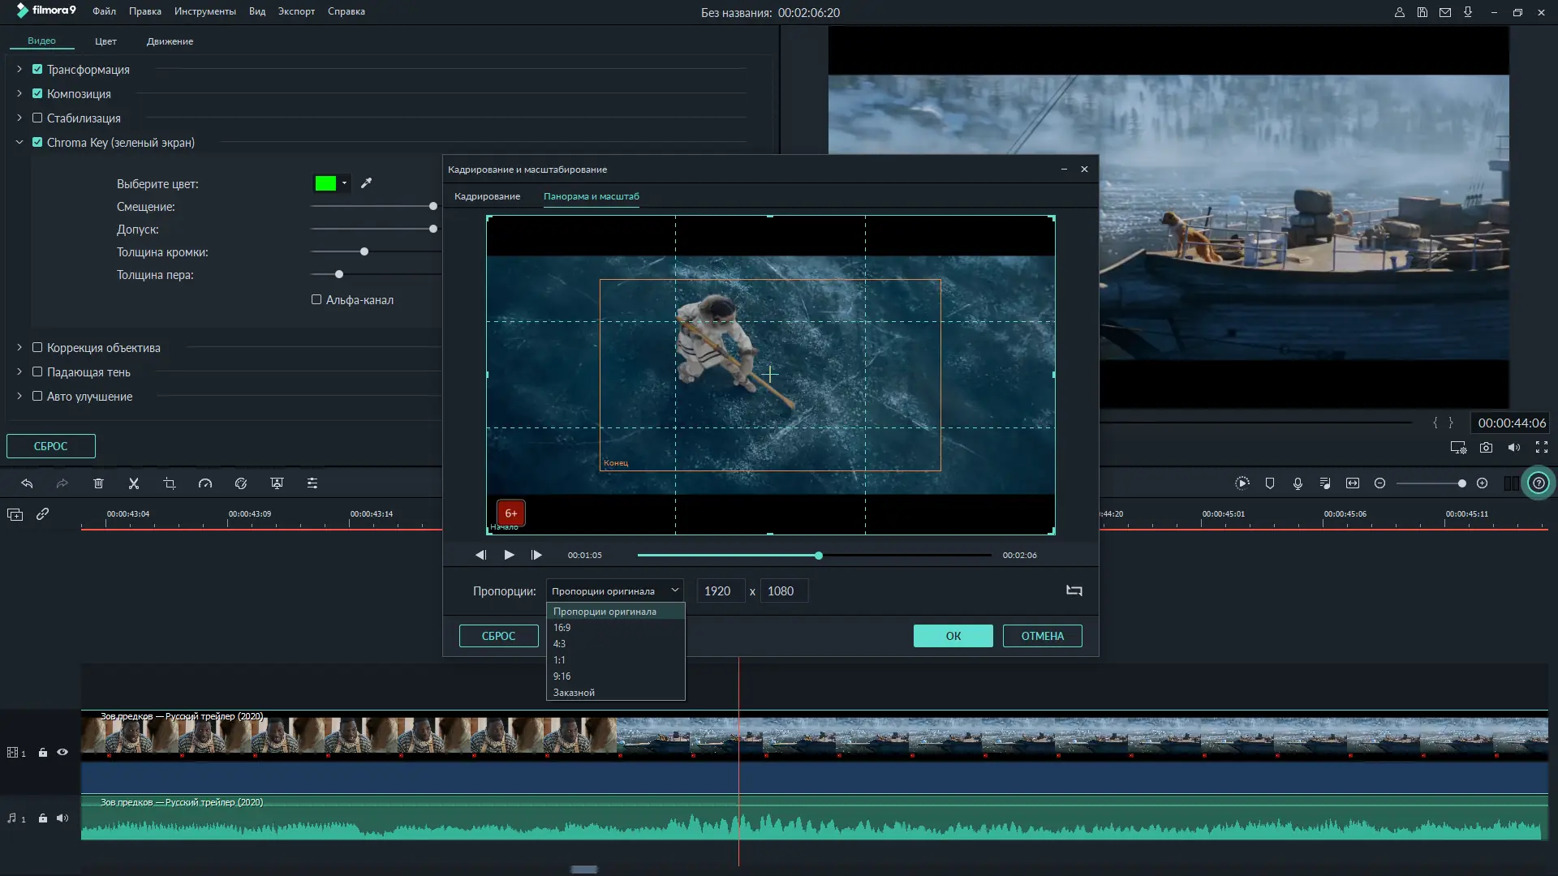Switch to the Кадрирование tab
Screen dimensions: 1558x876
(487, 196)
